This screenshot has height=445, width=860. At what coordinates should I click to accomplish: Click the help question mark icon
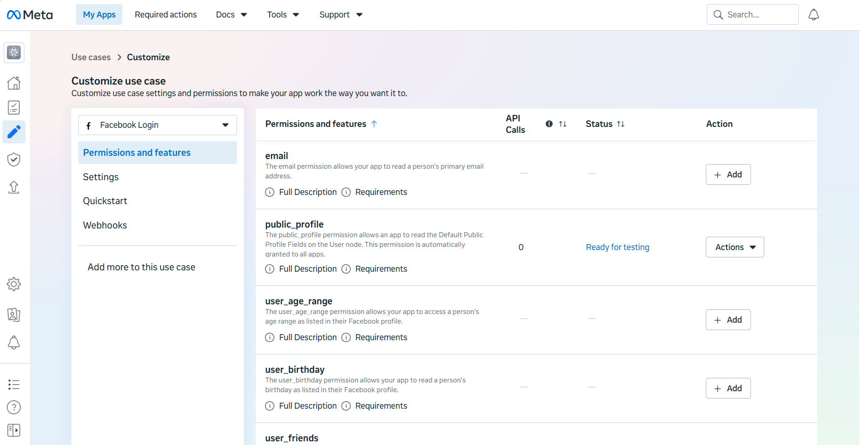(x=14, y=407)
